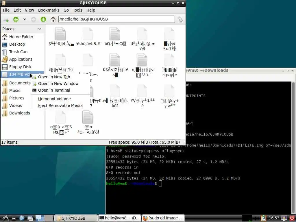Click the 17 items status bar text
296x222 pixels.
10,142
